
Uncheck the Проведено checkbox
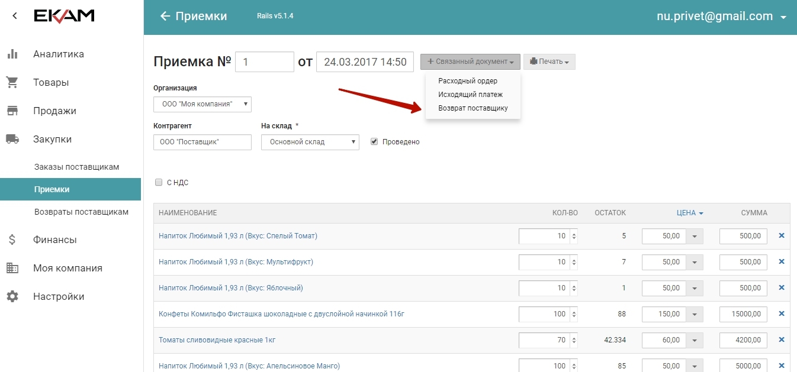coord(374,142)
